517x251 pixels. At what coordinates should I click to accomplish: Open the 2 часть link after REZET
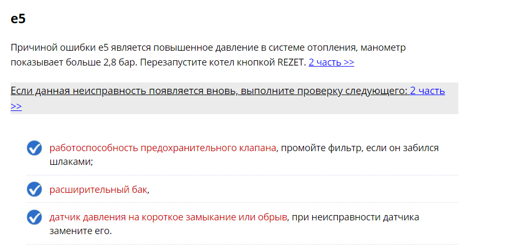pos(331,62)
